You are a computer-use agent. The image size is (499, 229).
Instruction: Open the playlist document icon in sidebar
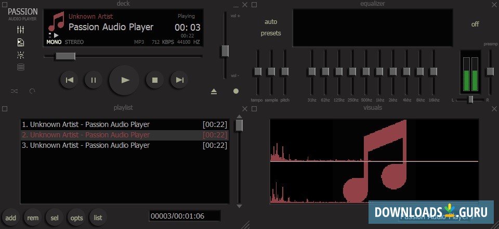tap(21, 42)
